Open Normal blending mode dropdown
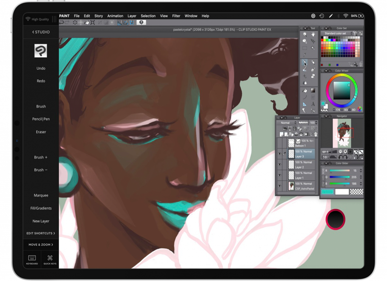Screen dimensions: 387x281 (x=286, y=123)
